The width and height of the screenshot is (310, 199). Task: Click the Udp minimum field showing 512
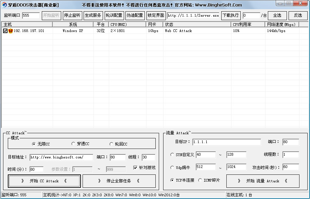point(206,167)
